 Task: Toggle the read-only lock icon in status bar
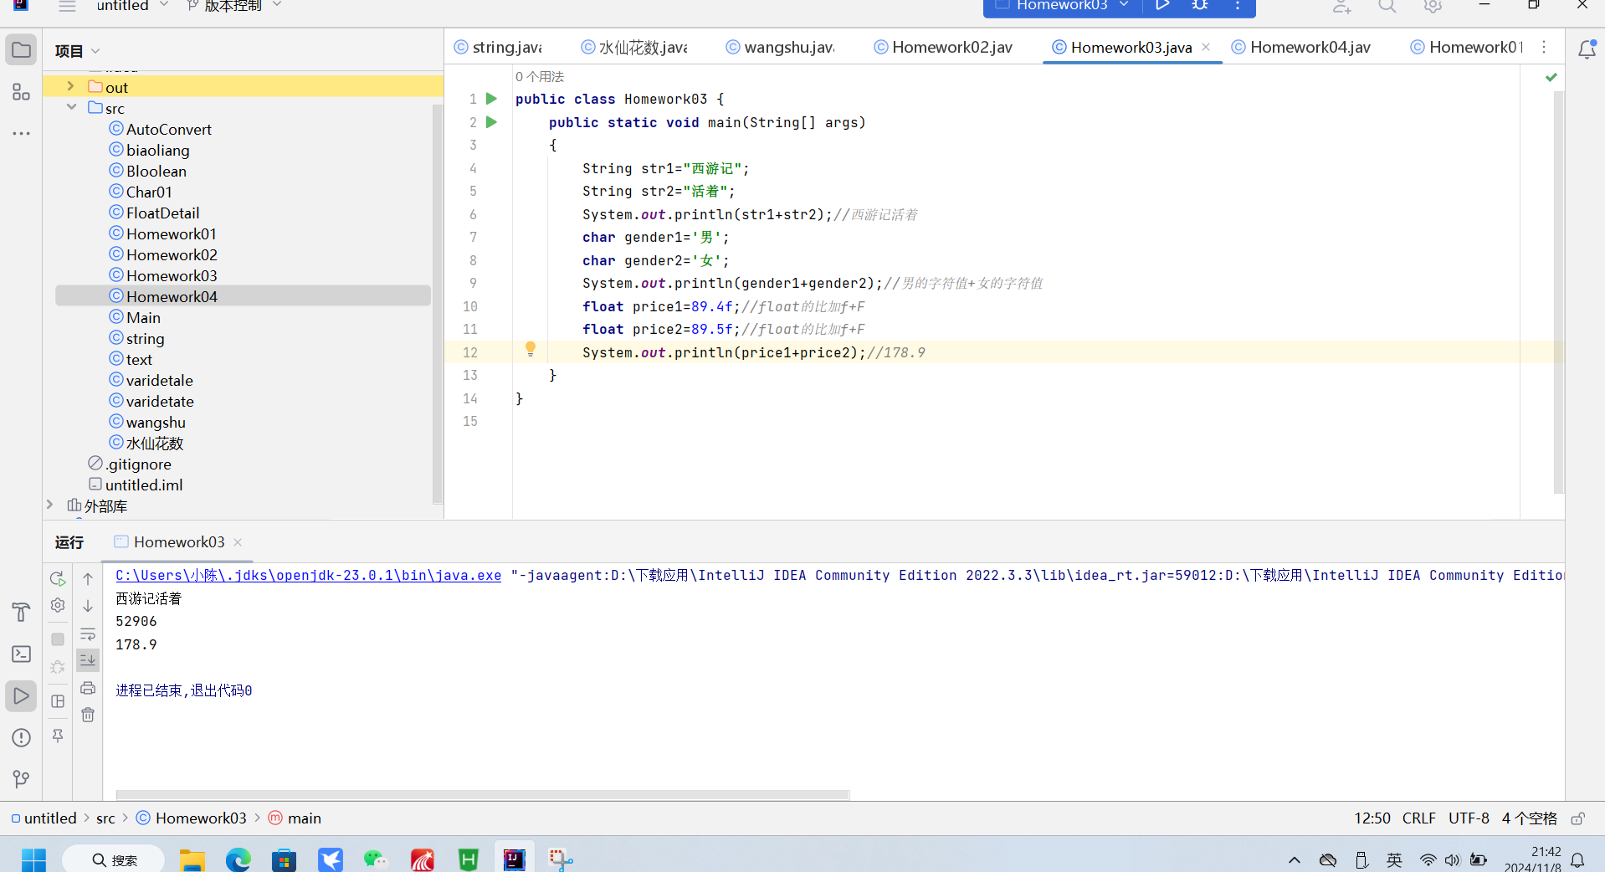[1578, 818]
